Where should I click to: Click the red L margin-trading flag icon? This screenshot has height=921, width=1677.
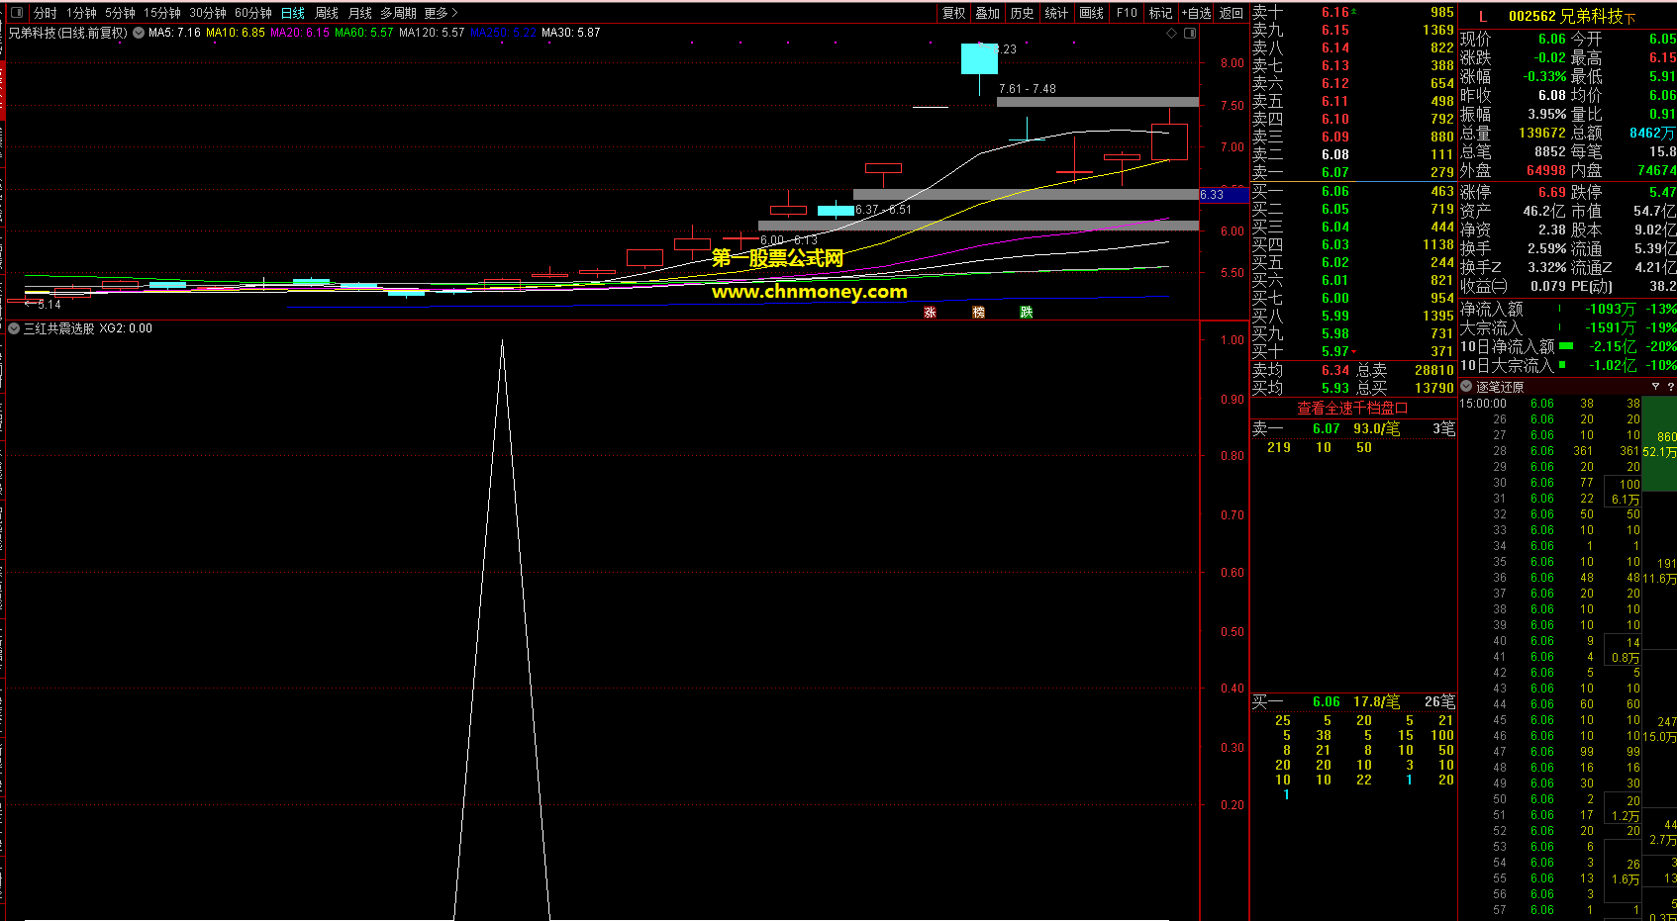point(1482,17)
